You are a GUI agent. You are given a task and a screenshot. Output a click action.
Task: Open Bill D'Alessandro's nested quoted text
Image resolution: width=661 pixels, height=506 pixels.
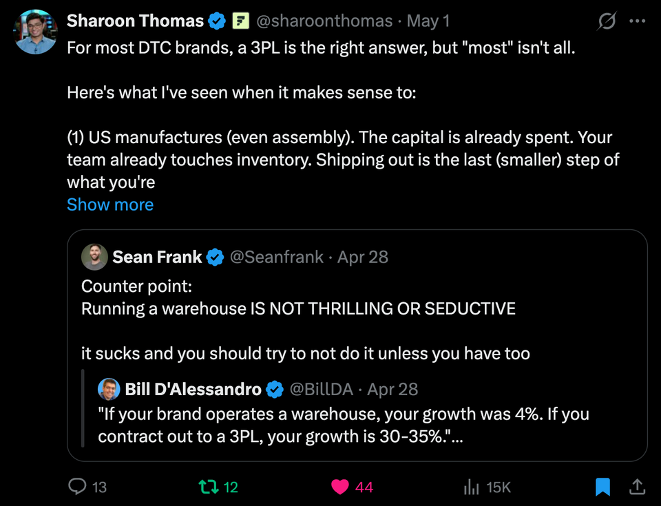point(344,425)
